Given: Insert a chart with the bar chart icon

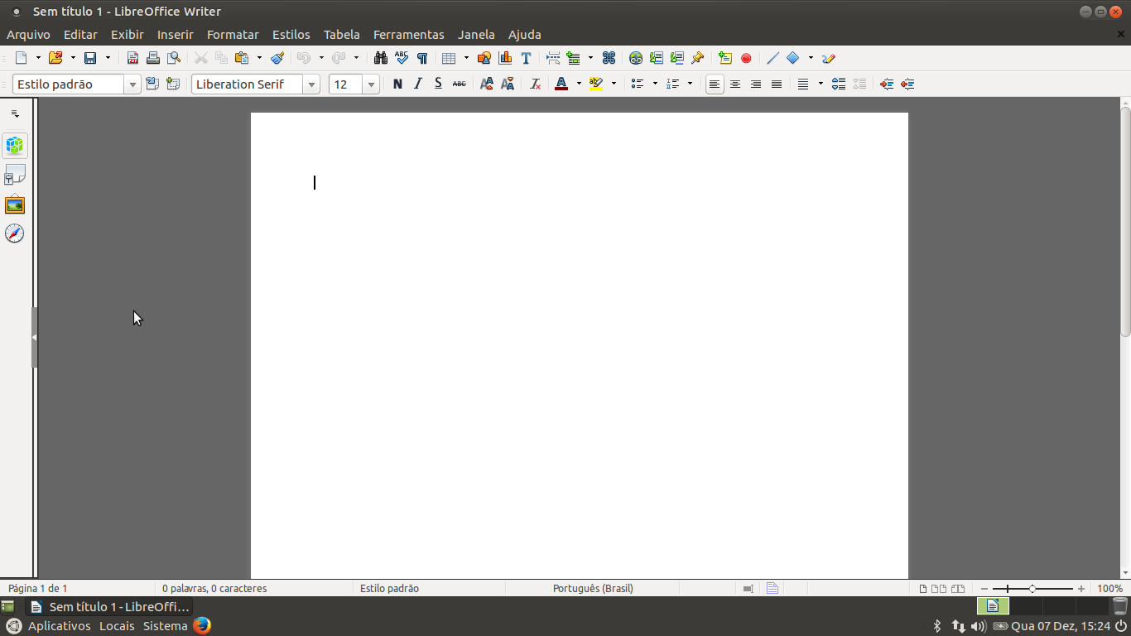Looking at the screenshot, I should [x=505, y=58].
